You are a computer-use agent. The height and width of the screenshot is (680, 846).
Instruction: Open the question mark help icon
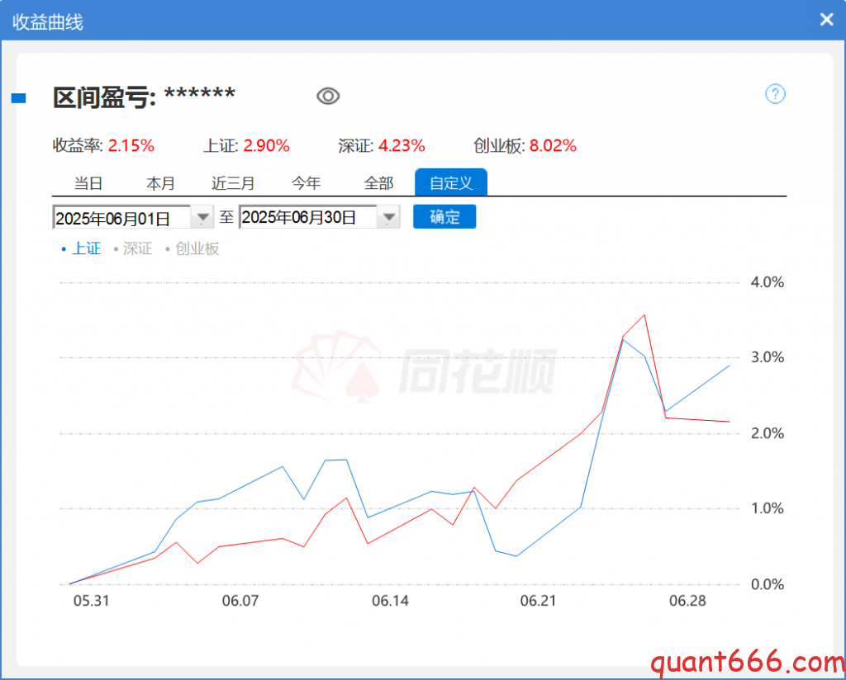[775, 94]
